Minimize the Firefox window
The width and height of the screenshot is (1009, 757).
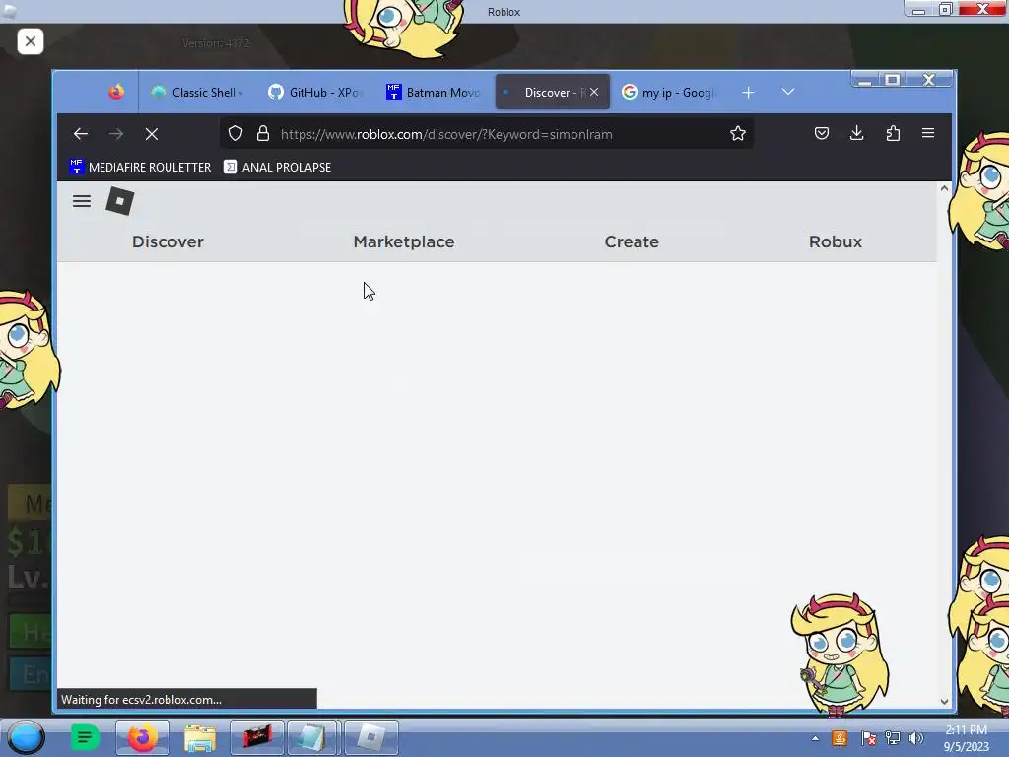coord(866,80)
